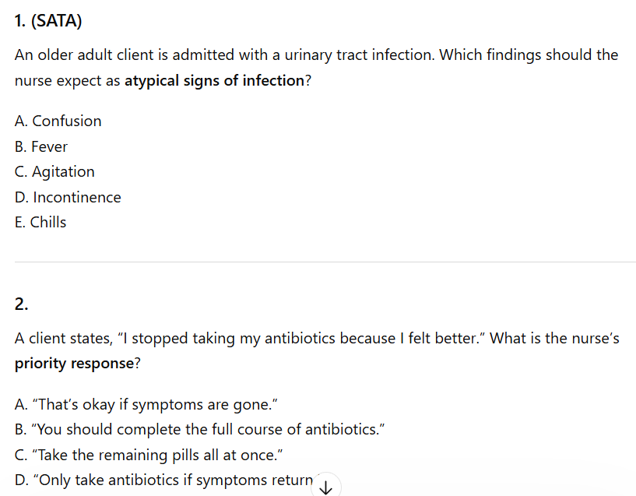Select answer "E. Chills"
This screenshot has width=636, height=496.
40,222
